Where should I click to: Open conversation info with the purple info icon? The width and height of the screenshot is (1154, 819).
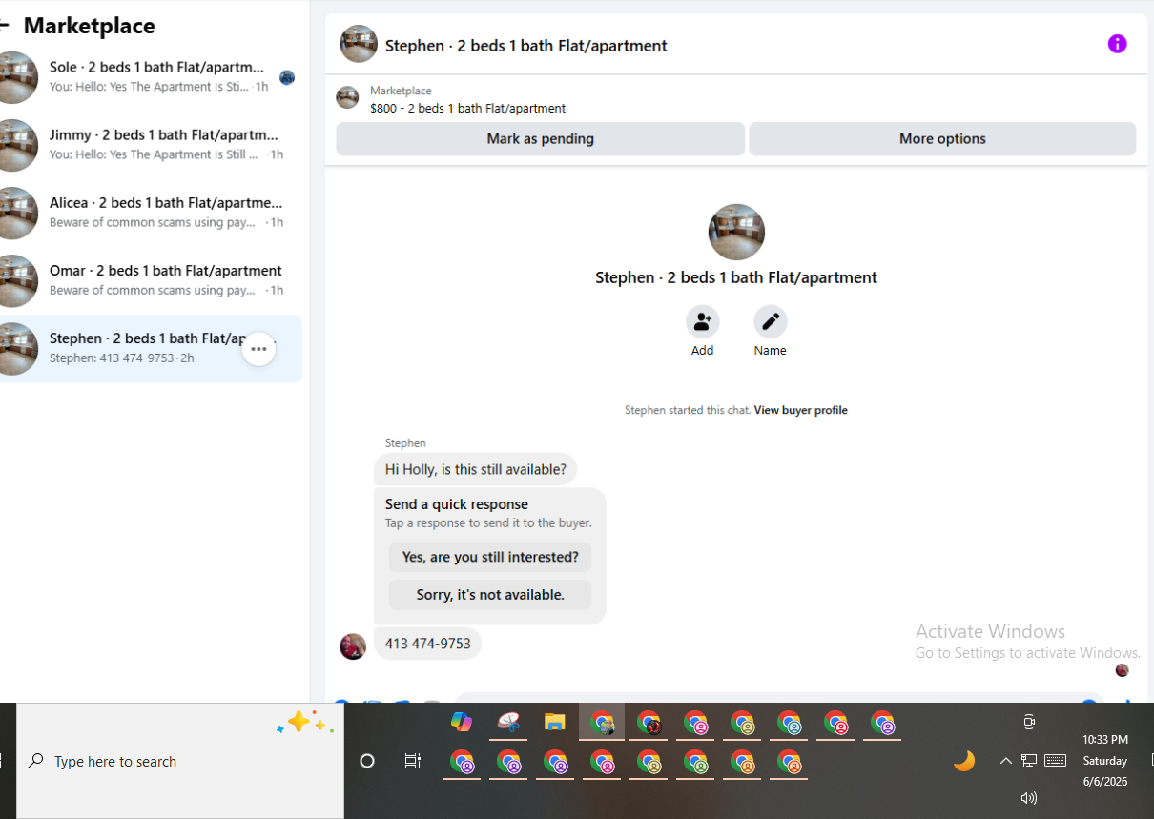[x=1117, y=44]
